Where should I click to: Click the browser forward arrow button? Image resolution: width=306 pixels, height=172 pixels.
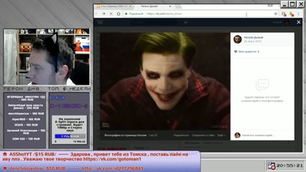[104, 14]
